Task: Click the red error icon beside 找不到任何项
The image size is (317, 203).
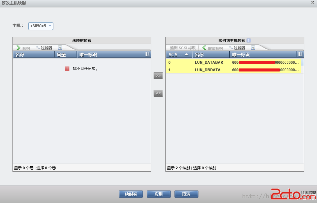Action: pyautogui.click(x=67, y=68)
